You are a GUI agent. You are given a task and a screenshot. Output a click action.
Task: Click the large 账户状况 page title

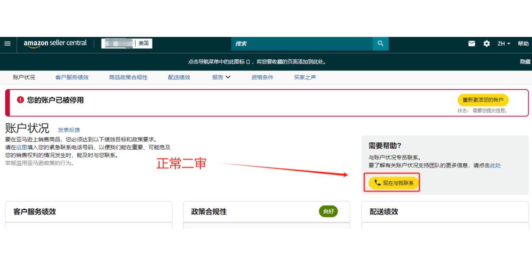click(x=27, y=128)
